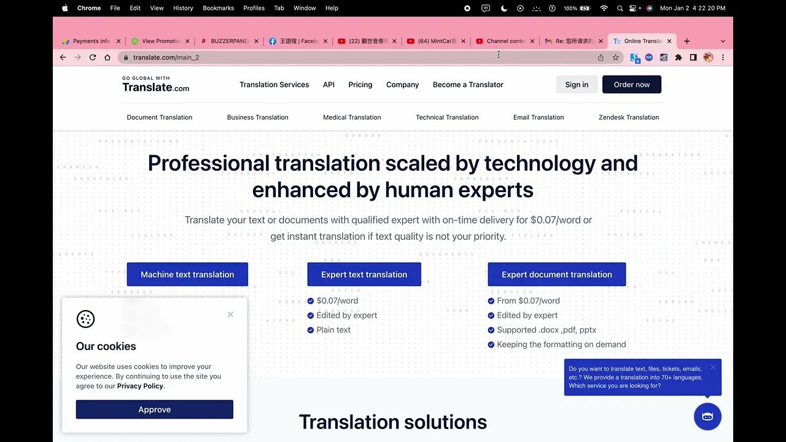The width and height of the screenshot is (786, 442).
Task: Click the Translate.com logo
Action: [x=155, y=85]
